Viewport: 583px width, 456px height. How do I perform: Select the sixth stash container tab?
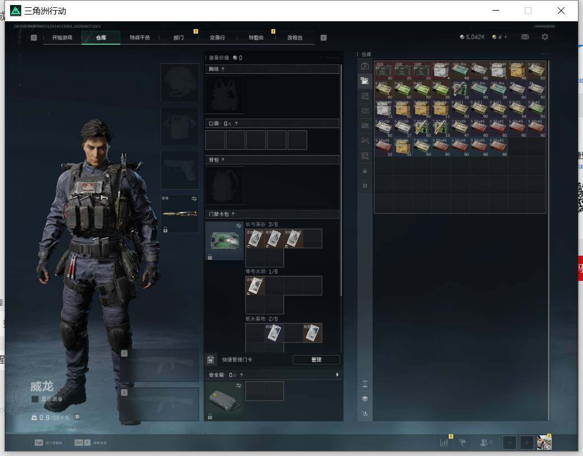coord(365,140)
